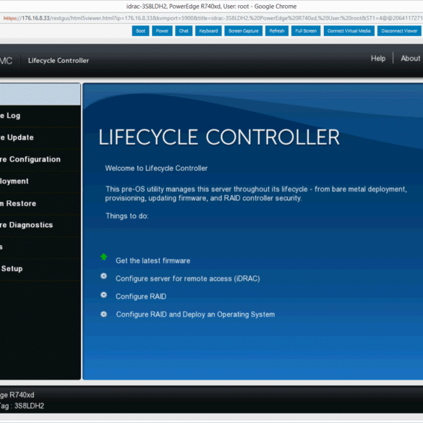Click the green arrow firmware icon
The width and height of the screenshot is (423, 423).
tap(103, 257)
